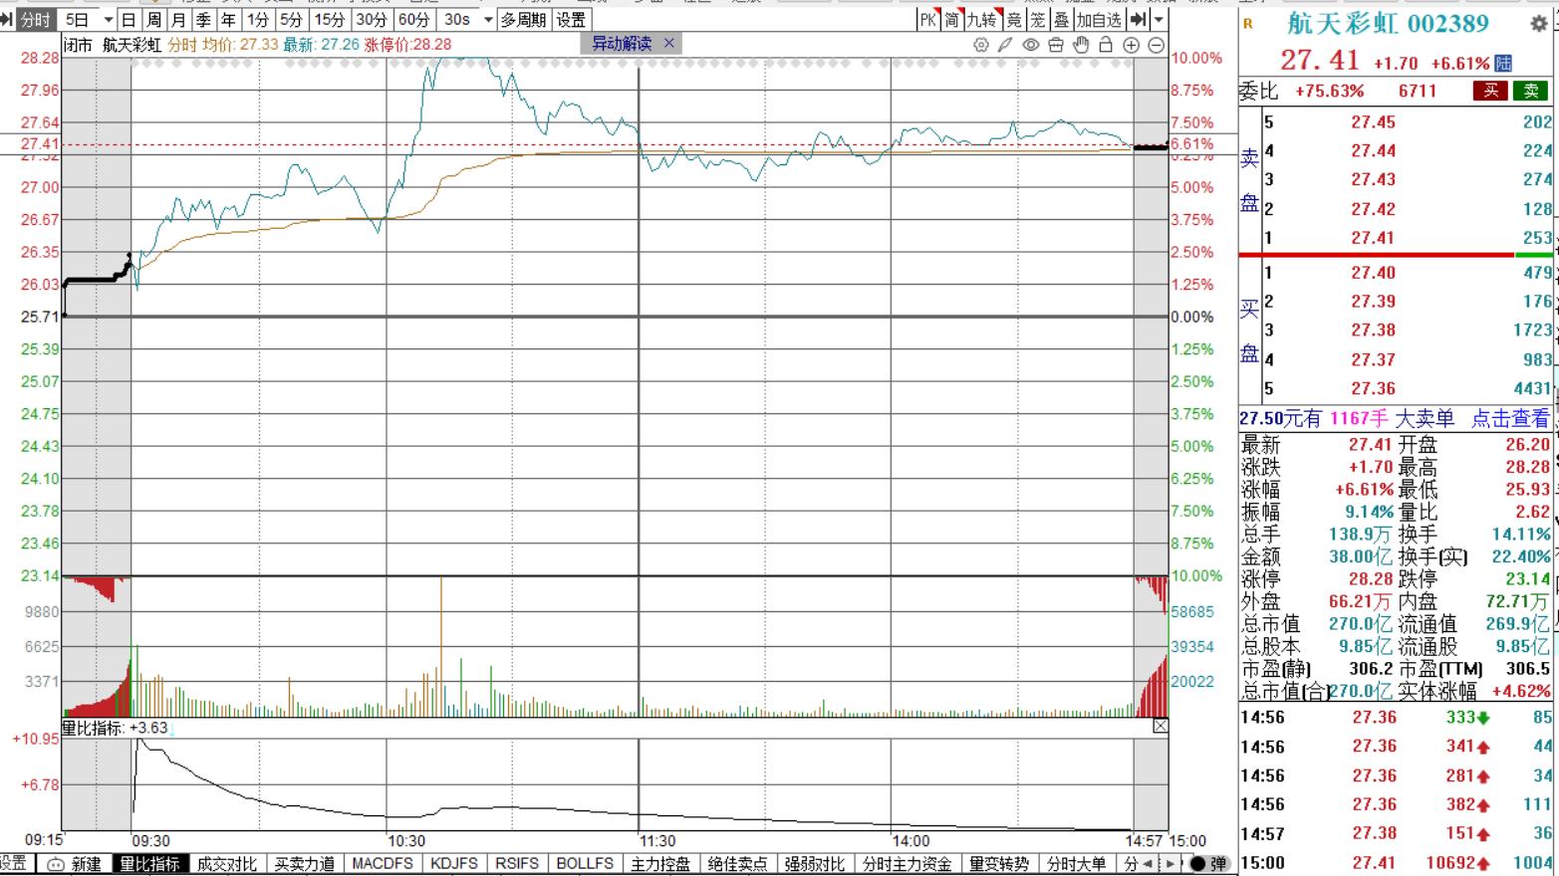The width and height of the screenshot is (1559, 876).
Task: Toggle the 弹 popup switch in bottom bar
Action: point(1208,864)
